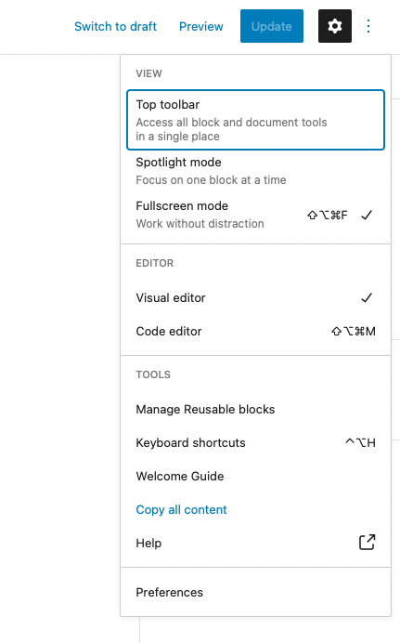
Task: Click the Update button
Action: 271,26
